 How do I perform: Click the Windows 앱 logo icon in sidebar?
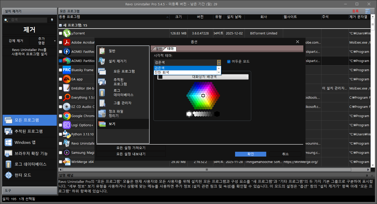click(8, 142)
